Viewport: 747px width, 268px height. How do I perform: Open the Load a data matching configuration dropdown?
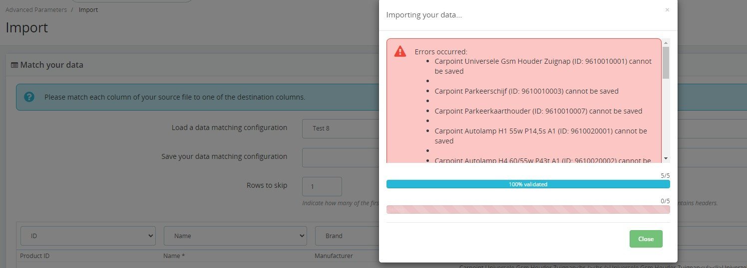click(341, 128)
